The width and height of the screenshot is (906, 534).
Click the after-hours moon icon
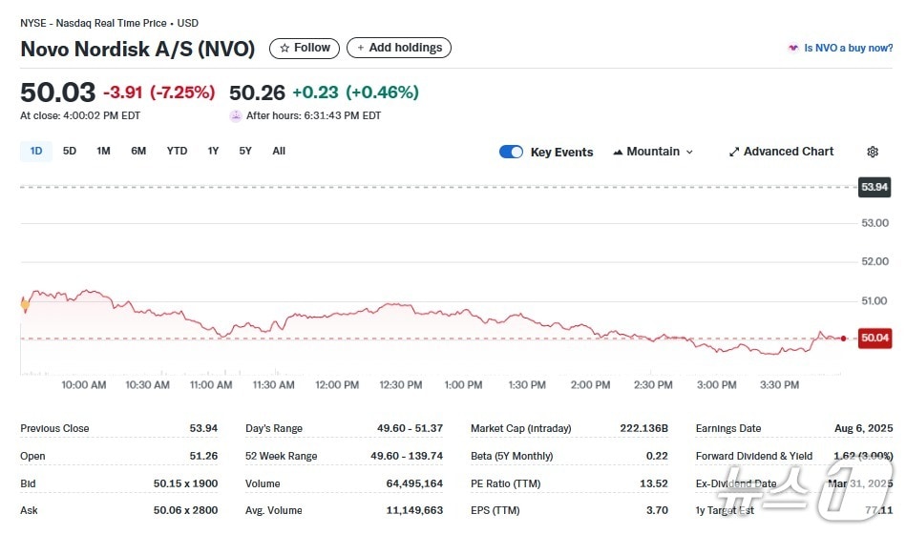coord(236,116)
